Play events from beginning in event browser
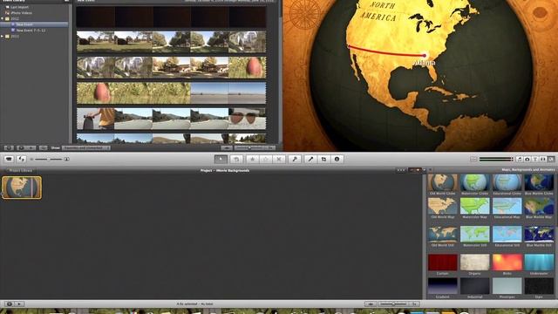Viewport: 558px width, 314px height. coord(31,147)
